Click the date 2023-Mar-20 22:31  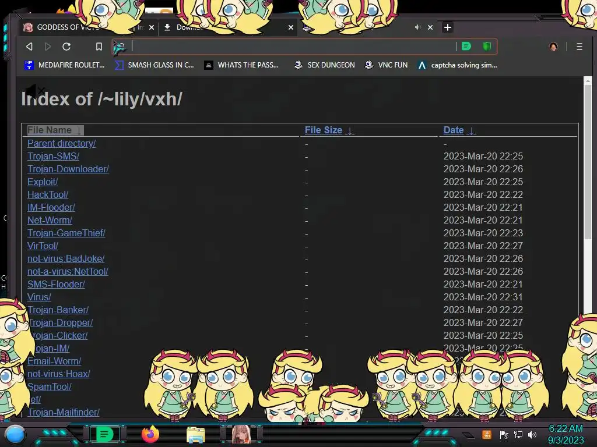point(483,297)
